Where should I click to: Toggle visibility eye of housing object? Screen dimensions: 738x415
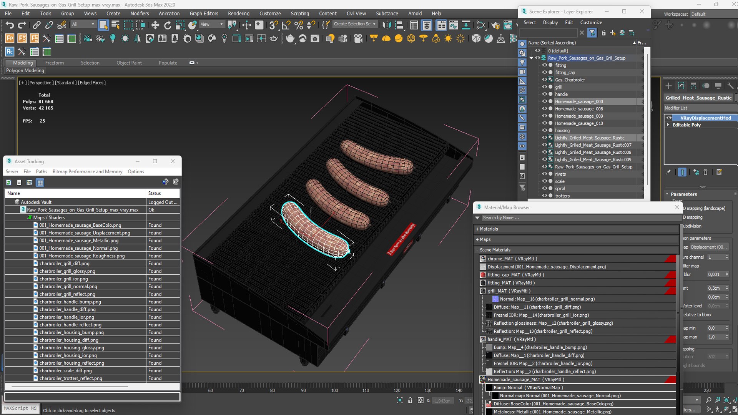(544, 130)
